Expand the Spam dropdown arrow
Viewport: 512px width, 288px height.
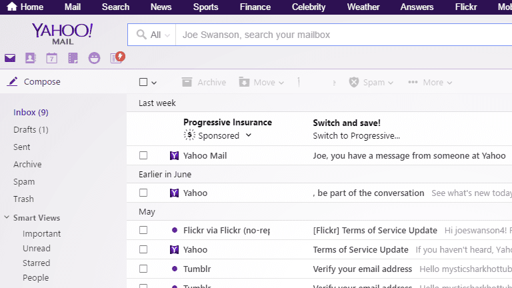coord(391,83)
